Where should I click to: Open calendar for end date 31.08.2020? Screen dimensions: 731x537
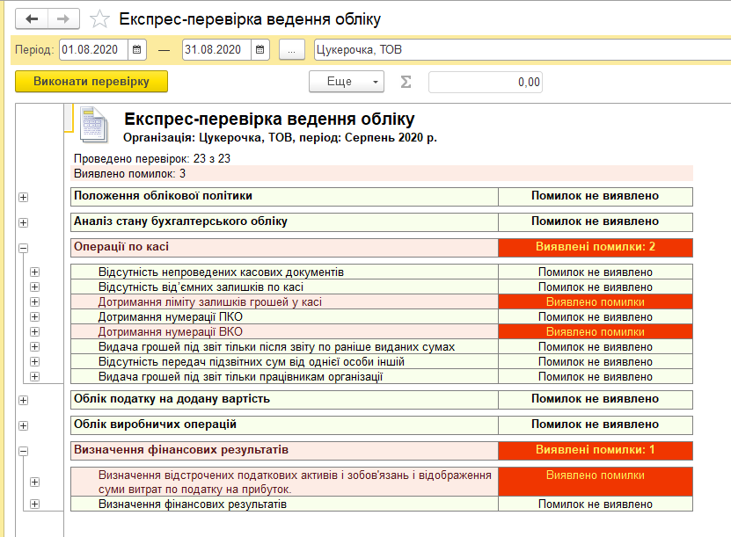[261, 50]
